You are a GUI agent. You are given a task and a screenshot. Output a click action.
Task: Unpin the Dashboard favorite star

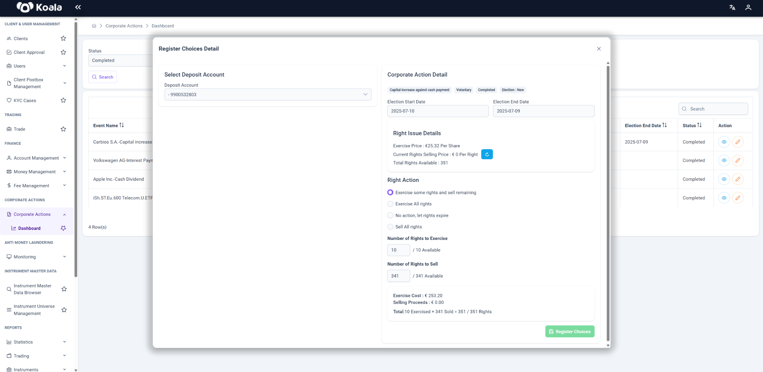(x=63, y=228)
